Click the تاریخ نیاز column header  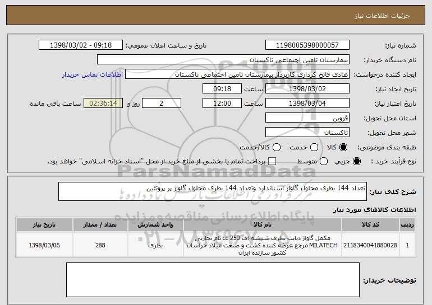pyautogui.click(x=44, y=225)
